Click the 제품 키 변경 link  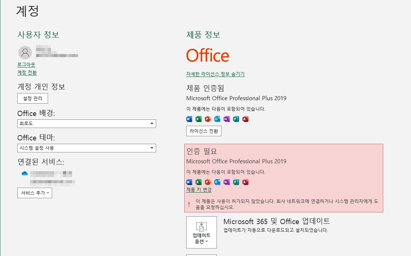[199, 190]
